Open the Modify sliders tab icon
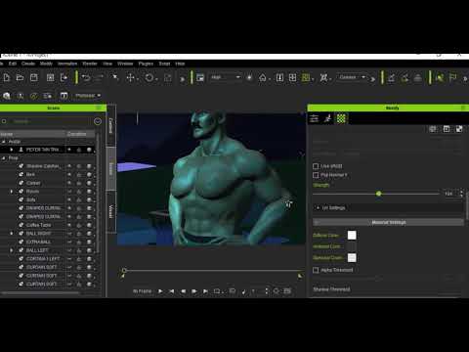Viewport: 469px width, 352px height. (314, 118)
